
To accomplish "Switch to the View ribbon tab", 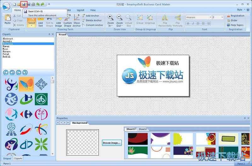I will [93, 10].
